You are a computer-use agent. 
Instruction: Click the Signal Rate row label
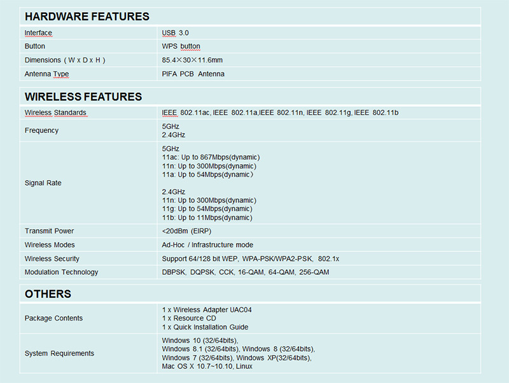point(43,183)
